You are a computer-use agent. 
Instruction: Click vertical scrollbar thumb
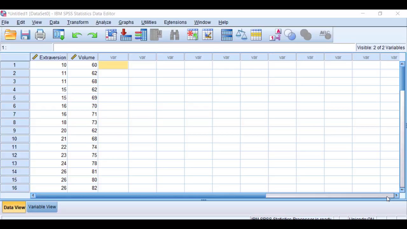coord(402,79)
